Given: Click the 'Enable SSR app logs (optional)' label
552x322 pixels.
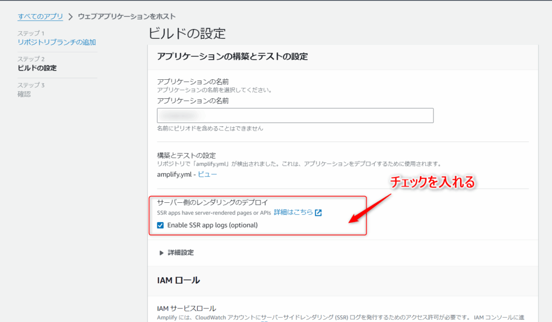Looking at the screenshot, I should 212,225.
